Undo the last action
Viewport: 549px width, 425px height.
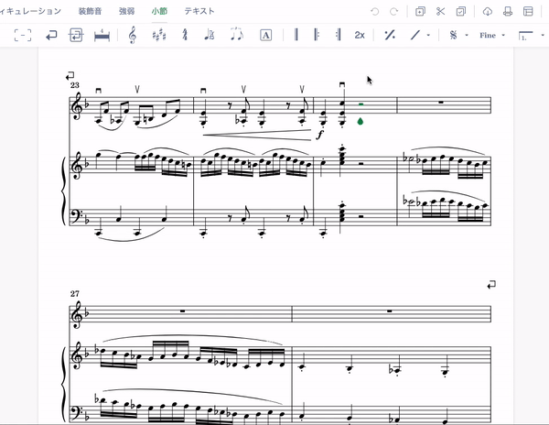(375, 12)
